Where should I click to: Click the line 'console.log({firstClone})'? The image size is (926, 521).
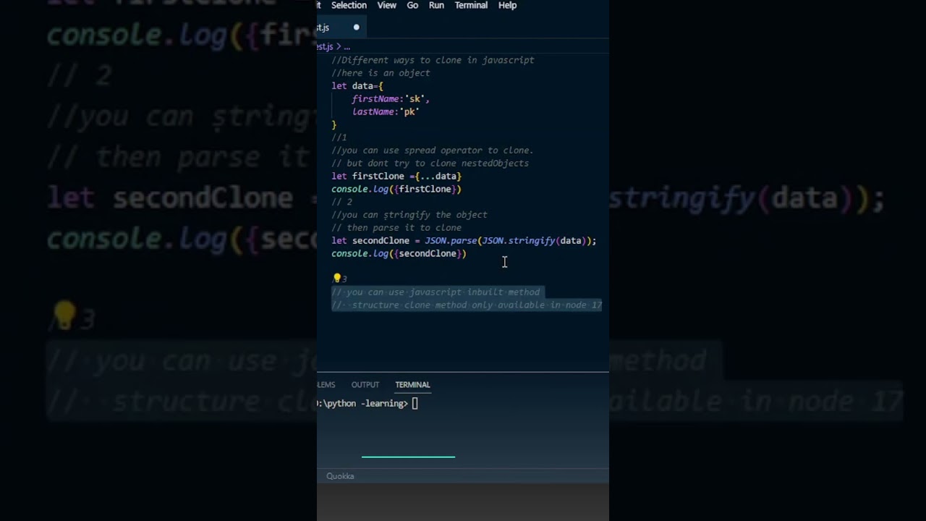click(x=396, y=190)
